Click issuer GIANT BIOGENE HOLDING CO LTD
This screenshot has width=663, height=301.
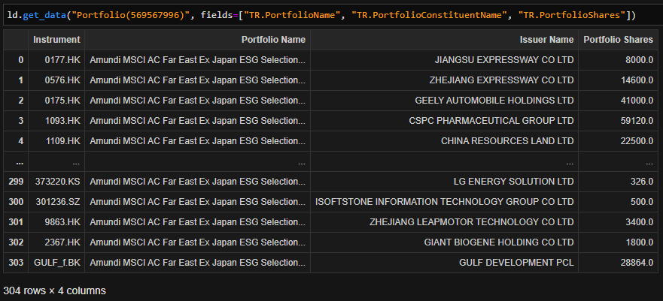tap(499, 242)
